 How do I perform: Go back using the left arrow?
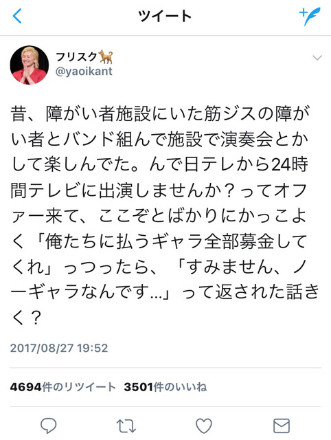[17, 16]
